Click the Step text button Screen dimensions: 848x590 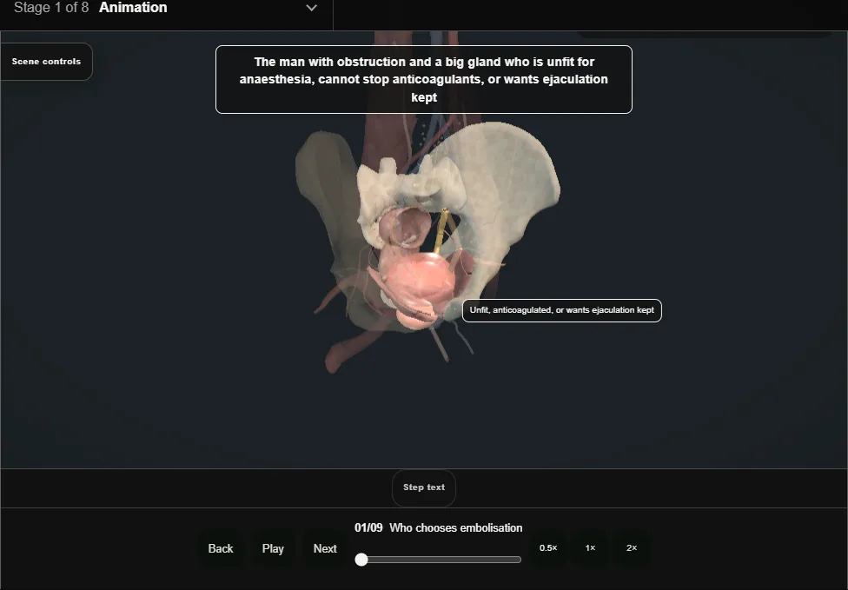pyautogui.click(x=424, y=487)
